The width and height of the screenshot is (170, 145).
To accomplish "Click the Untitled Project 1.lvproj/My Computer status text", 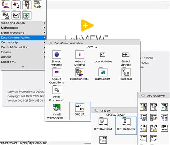I will [23, 143].
